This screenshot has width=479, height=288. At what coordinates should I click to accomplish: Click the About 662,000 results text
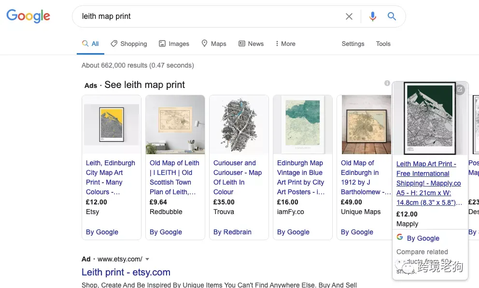138,65
